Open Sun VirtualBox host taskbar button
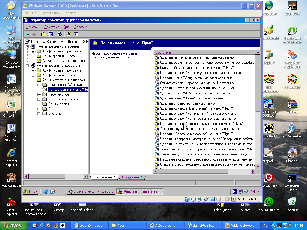 coord(203,226)
